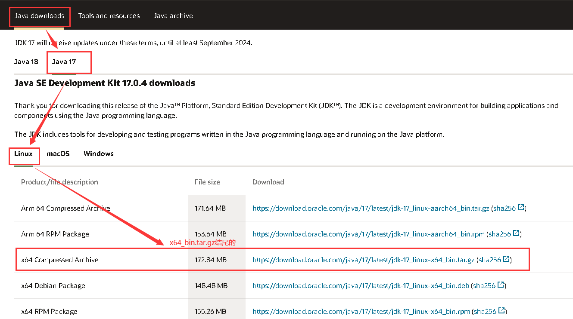
Task: Open sha256 link for x64 Debian Package
Action: [484, 285]
